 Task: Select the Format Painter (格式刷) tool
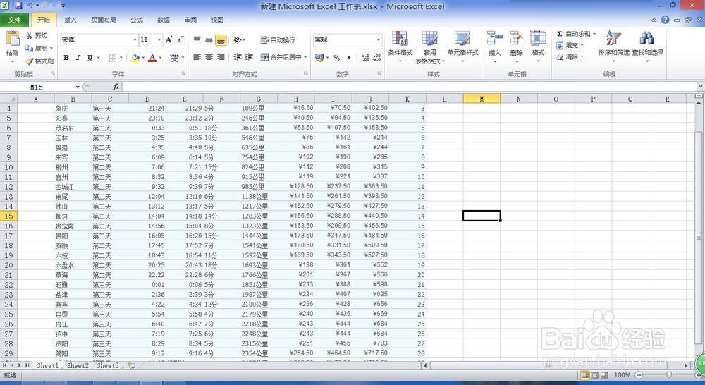39,61
